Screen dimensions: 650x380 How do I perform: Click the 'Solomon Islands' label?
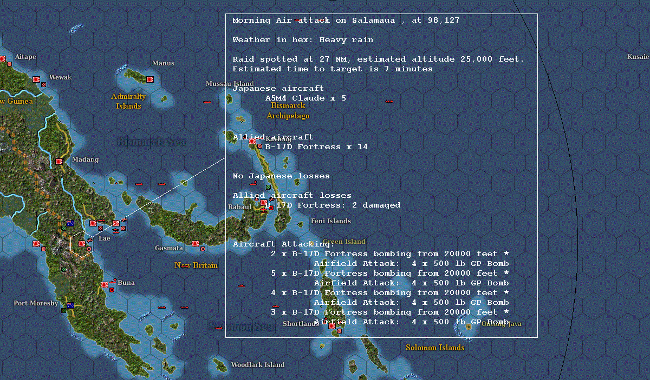tap(435, 348)
